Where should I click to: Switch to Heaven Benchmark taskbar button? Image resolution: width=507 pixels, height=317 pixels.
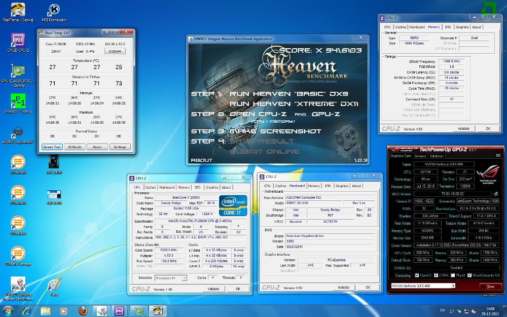point(102,311)
